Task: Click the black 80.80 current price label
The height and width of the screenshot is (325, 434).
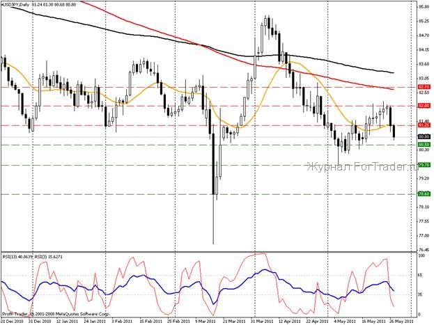Action: tap(424, 136)
